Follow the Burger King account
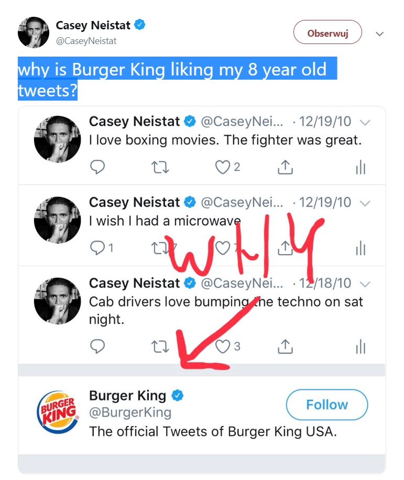Viewport: 404px width, 480px height. point(326,405)
